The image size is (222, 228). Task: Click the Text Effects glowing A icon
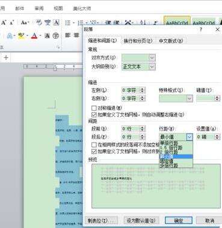coord(10,36)
